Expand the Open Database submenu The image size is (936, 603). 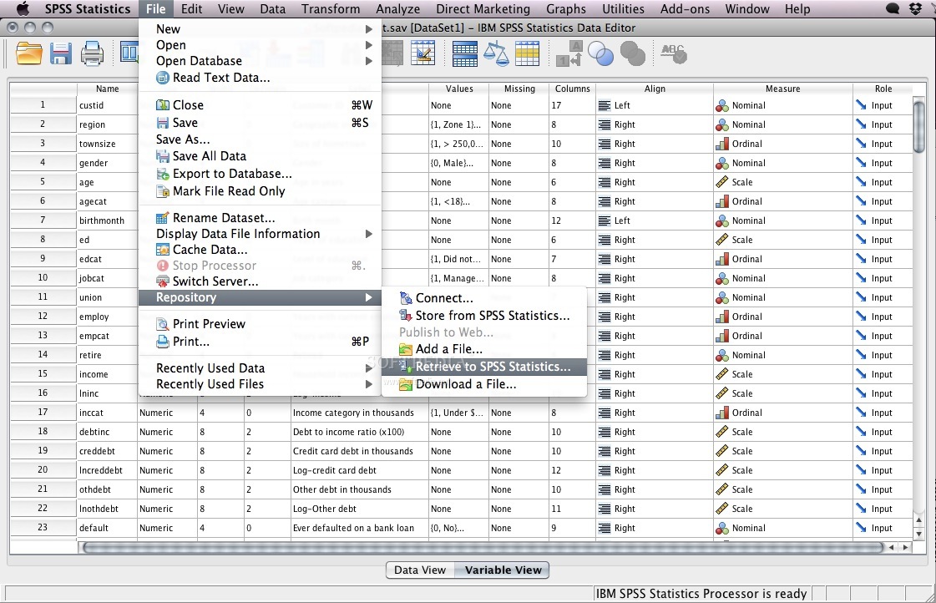[260, 61]
